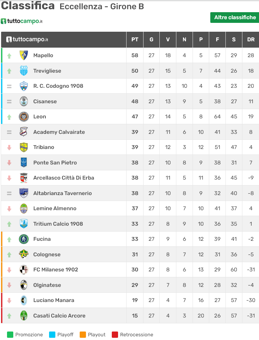259x340 pixels.
Task: Open the Altre classifiche button
Action: pos(235,17)
